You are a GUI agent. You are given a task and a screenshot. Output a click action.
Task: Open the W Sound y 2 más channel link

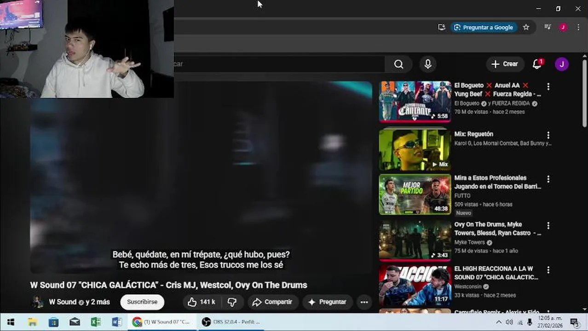click(x=79, y=302)
